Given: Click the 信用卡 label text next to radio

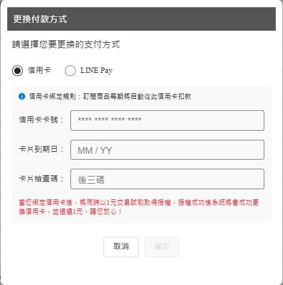Looking at the screenshot, I should tap(39, 70).
